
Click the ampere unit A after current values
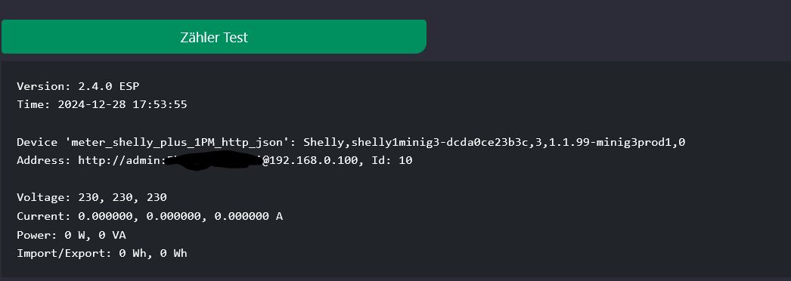coord(279,216)
